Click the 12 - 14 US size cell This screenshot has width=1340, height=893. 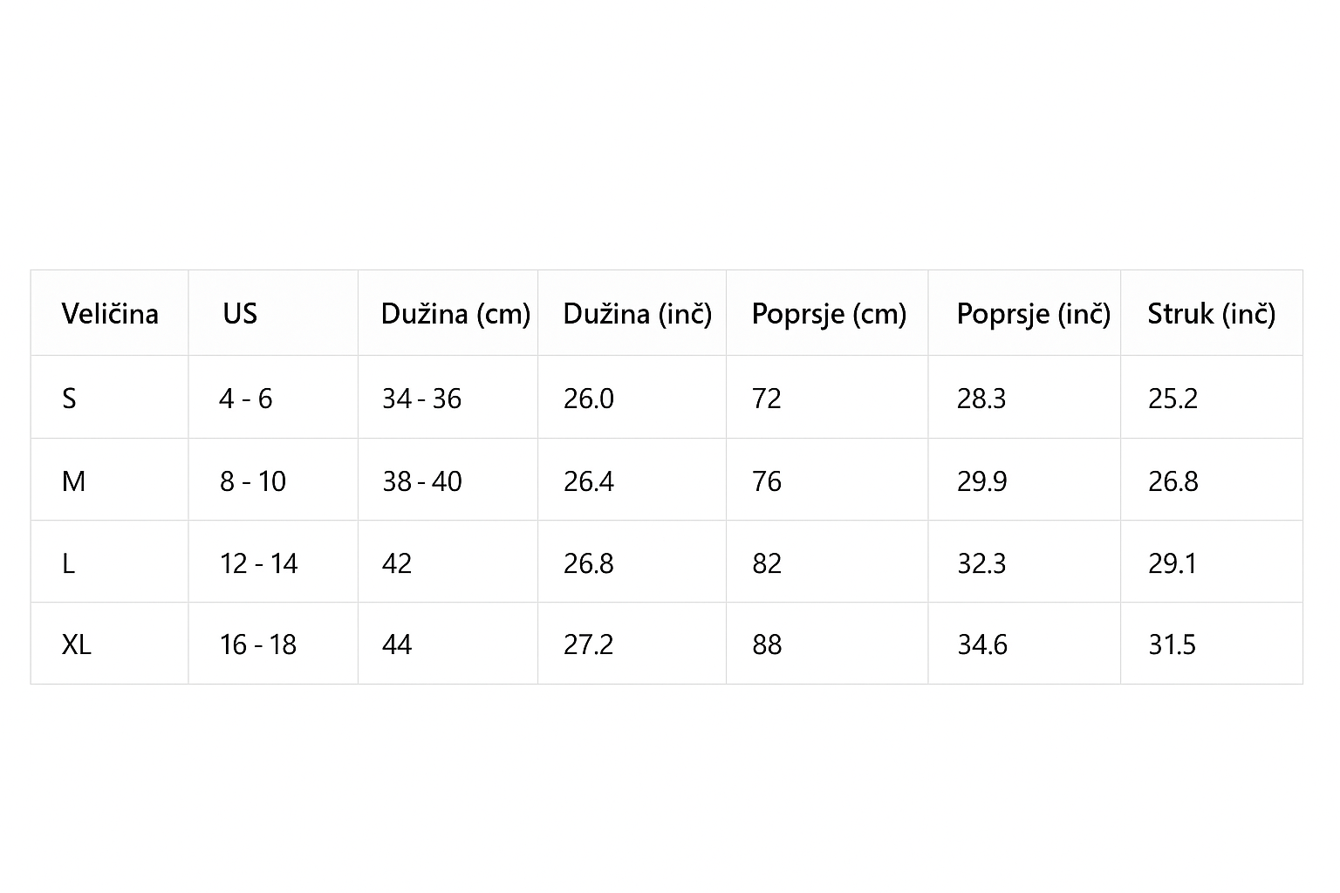pos(258,563)
